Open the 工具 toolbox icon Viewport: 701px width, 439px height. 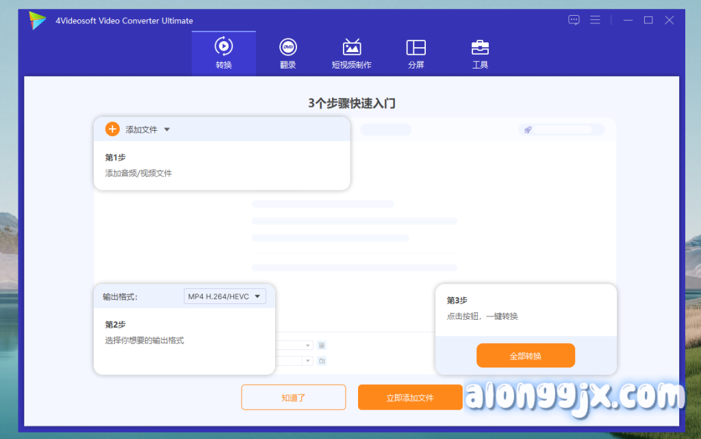pos(480,47)
